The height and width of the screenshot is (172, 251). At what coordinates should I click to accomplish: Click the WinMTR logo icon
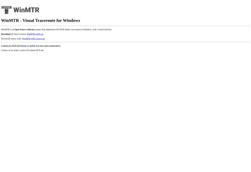[7, 10]
